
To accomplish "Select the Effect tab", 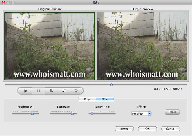I will (105, 99).
